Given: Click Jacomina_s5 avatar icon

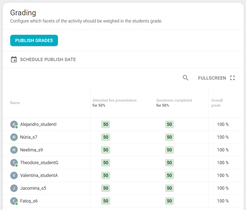Looking at the screenshot, I should 14,188.
